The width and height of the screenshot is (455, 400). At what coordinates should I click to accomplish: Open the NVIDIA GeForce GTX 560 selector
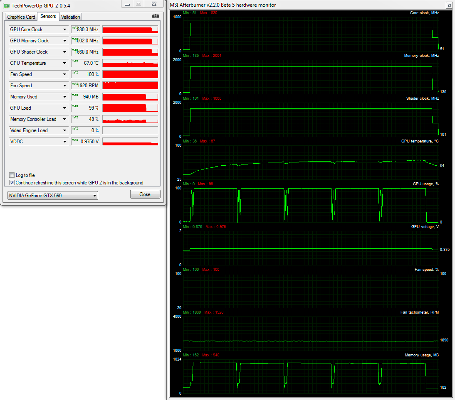tap(53, 196)
